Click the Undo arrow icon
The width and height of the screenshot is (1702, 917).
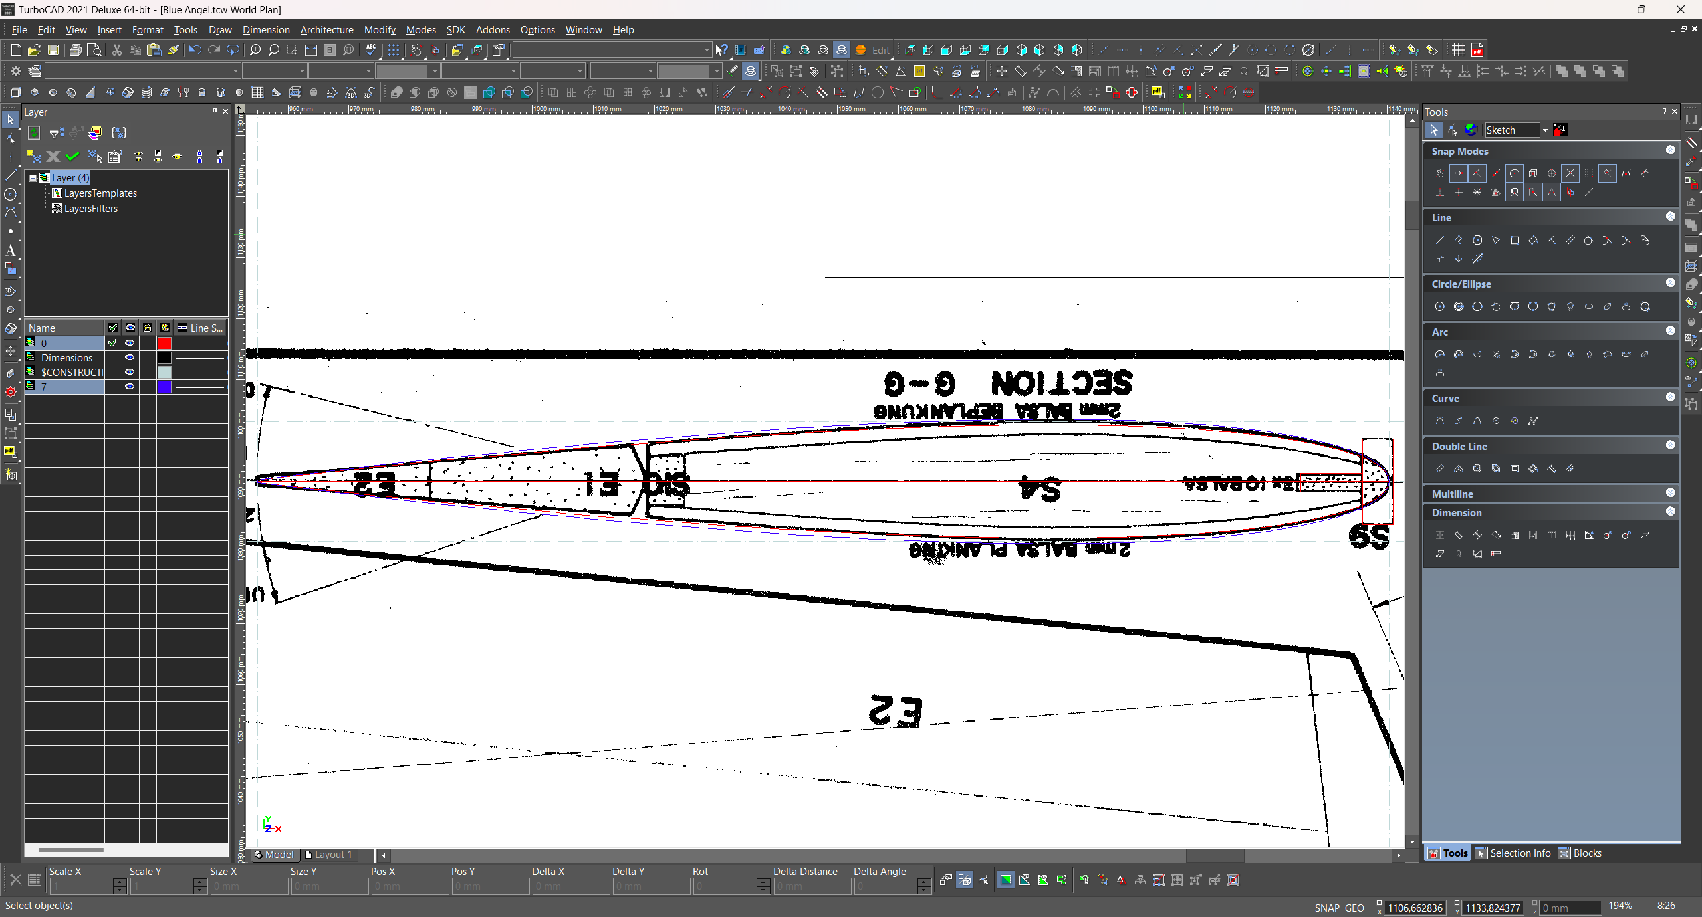click(x=195, y=50)
